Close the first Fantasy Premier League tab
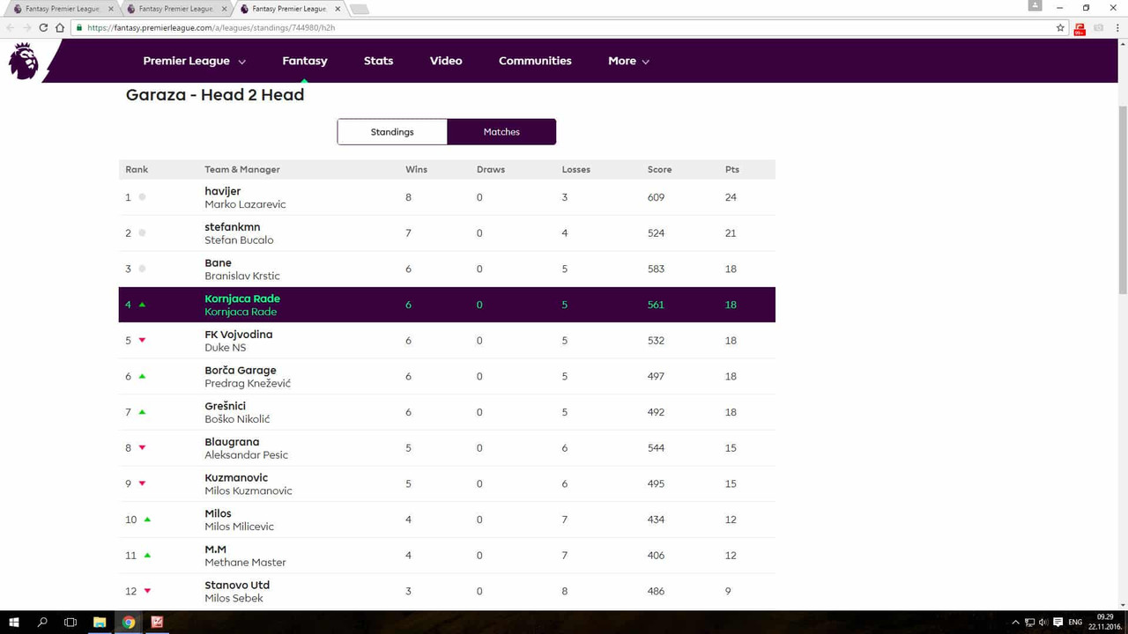 click(x=111, y=9)
